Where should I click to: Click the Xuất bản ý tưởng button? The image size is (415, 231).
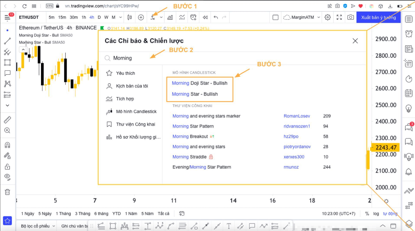378,17
